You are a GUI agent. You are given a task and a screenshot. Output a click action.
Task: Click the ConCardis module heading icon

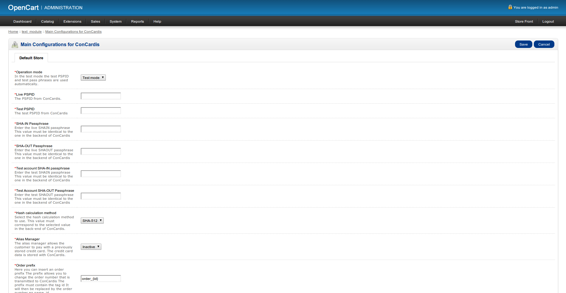[x=15, y=45]
